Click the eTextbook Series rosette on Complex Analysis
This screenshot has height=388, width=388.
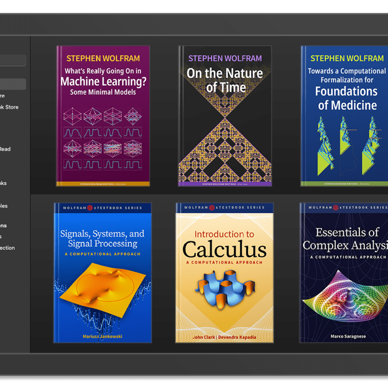pyautogui.click(x=336, y=207)
